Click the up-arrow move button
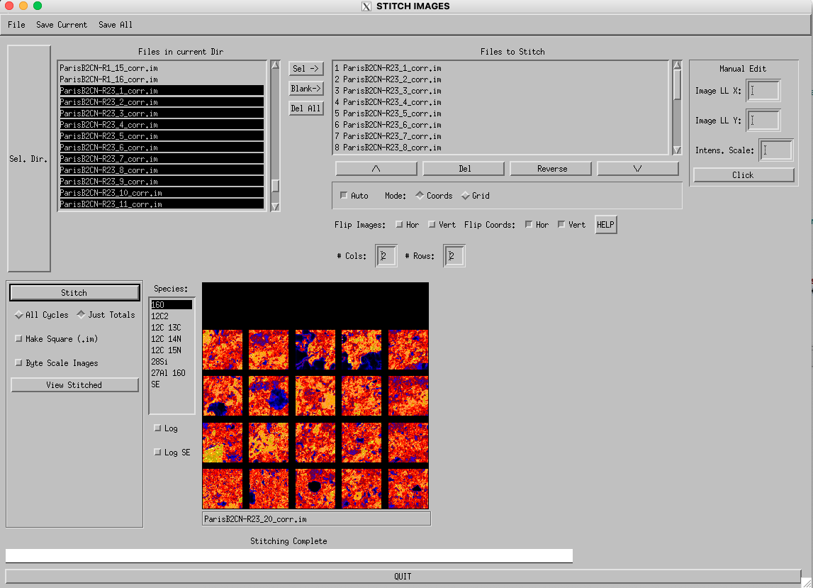The height and width of the screenshot is (588, 813). [376, 169]
